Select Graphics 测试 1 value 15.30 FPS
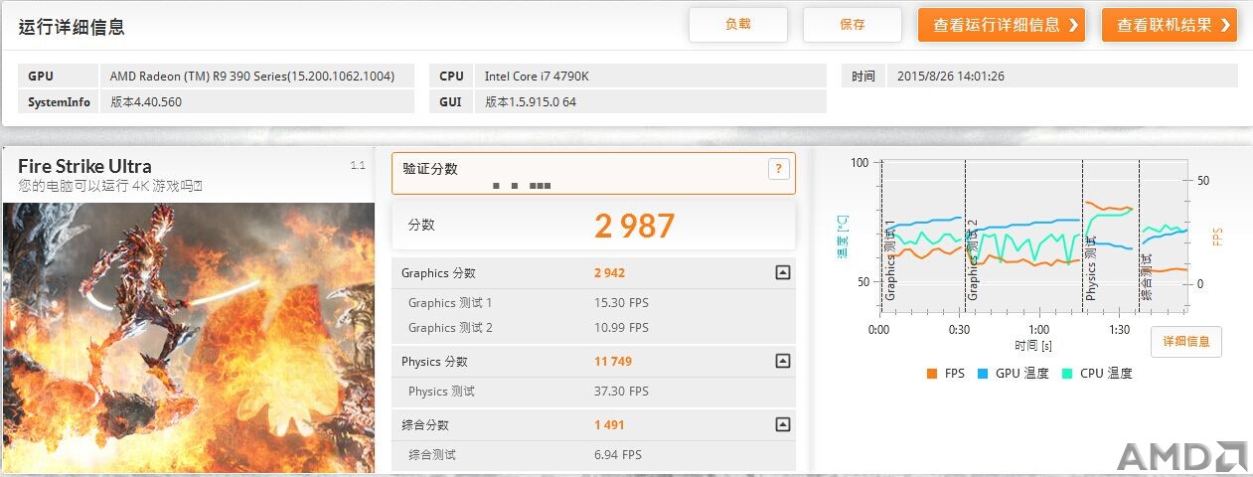The width and height of the screenshot is (1253, 477). [x=621, y=303]
